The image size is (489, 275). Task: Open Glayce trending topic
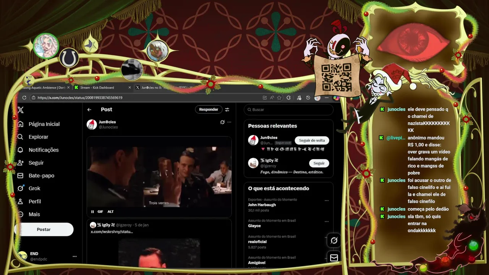[254, 226]
